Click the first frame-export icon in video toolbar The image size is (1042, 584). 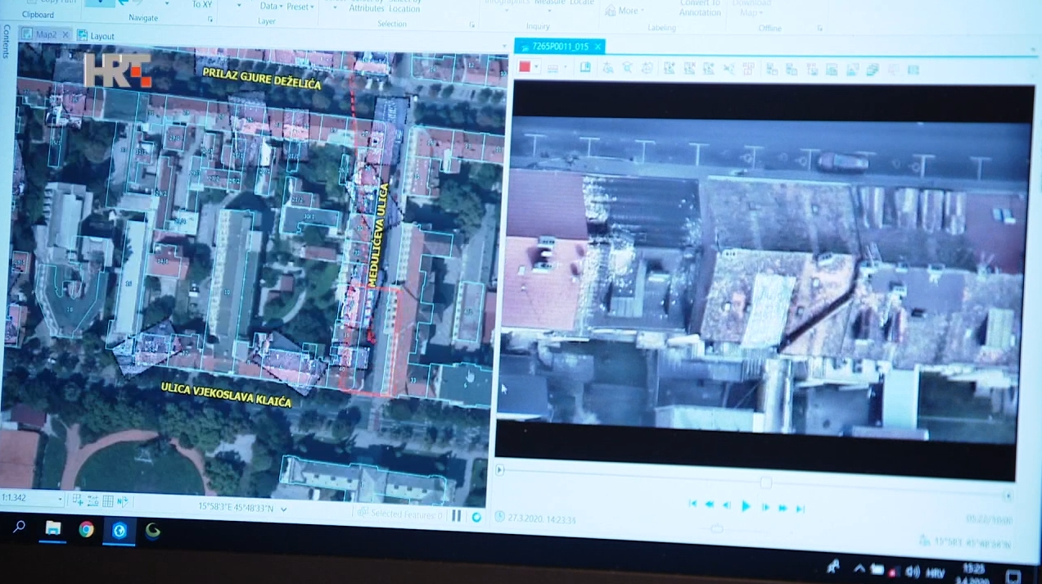pyautogui.click(x=670, y=69)
